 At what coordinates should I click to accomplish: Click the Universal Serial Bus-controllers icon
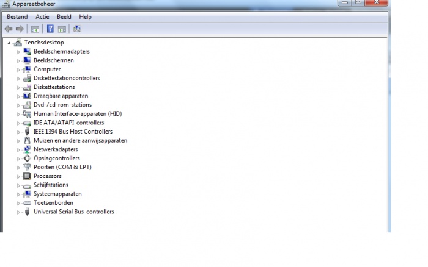[x=27, y=212]
